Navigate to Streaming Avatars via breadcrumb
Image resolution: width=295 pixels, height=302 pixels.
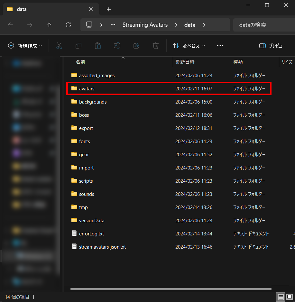pyautogui.click(x=145, y=25)
